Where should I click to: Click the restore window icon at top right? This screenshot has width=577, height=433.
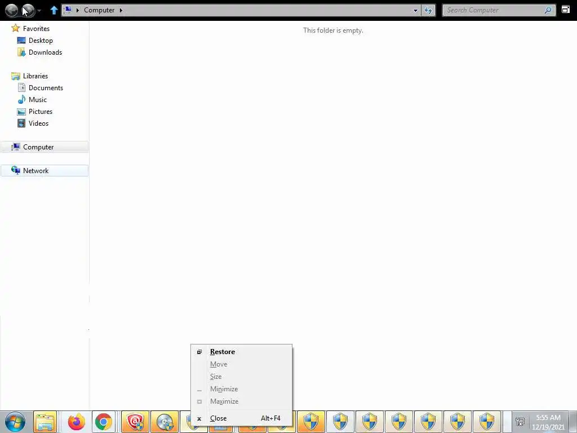[566, 10]
